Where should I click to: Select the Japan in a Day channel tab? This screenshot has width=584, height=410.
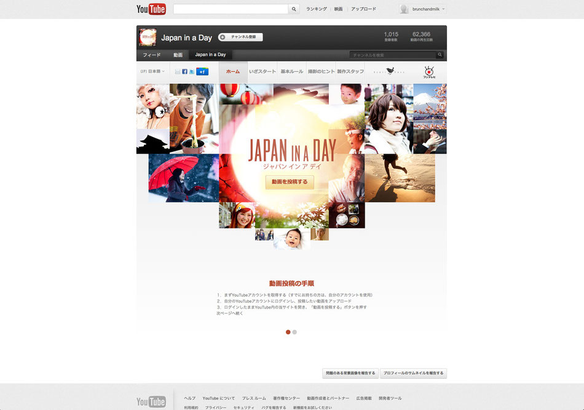point(210,55)
